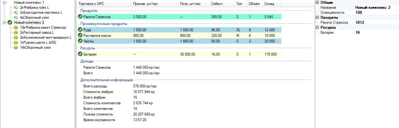Click the Название property label
Screen dimensions: 399x128
(x=328, y=7)
